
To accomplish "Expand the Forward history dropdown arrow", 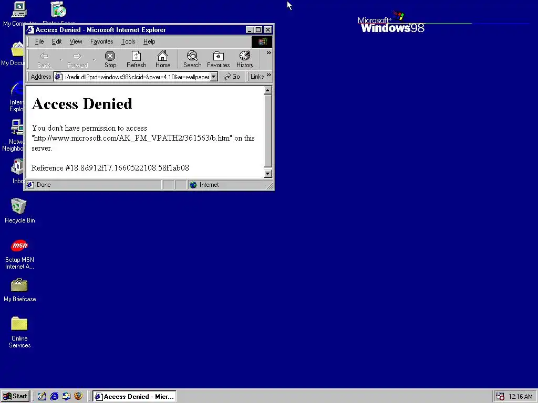I will (94, 60).
